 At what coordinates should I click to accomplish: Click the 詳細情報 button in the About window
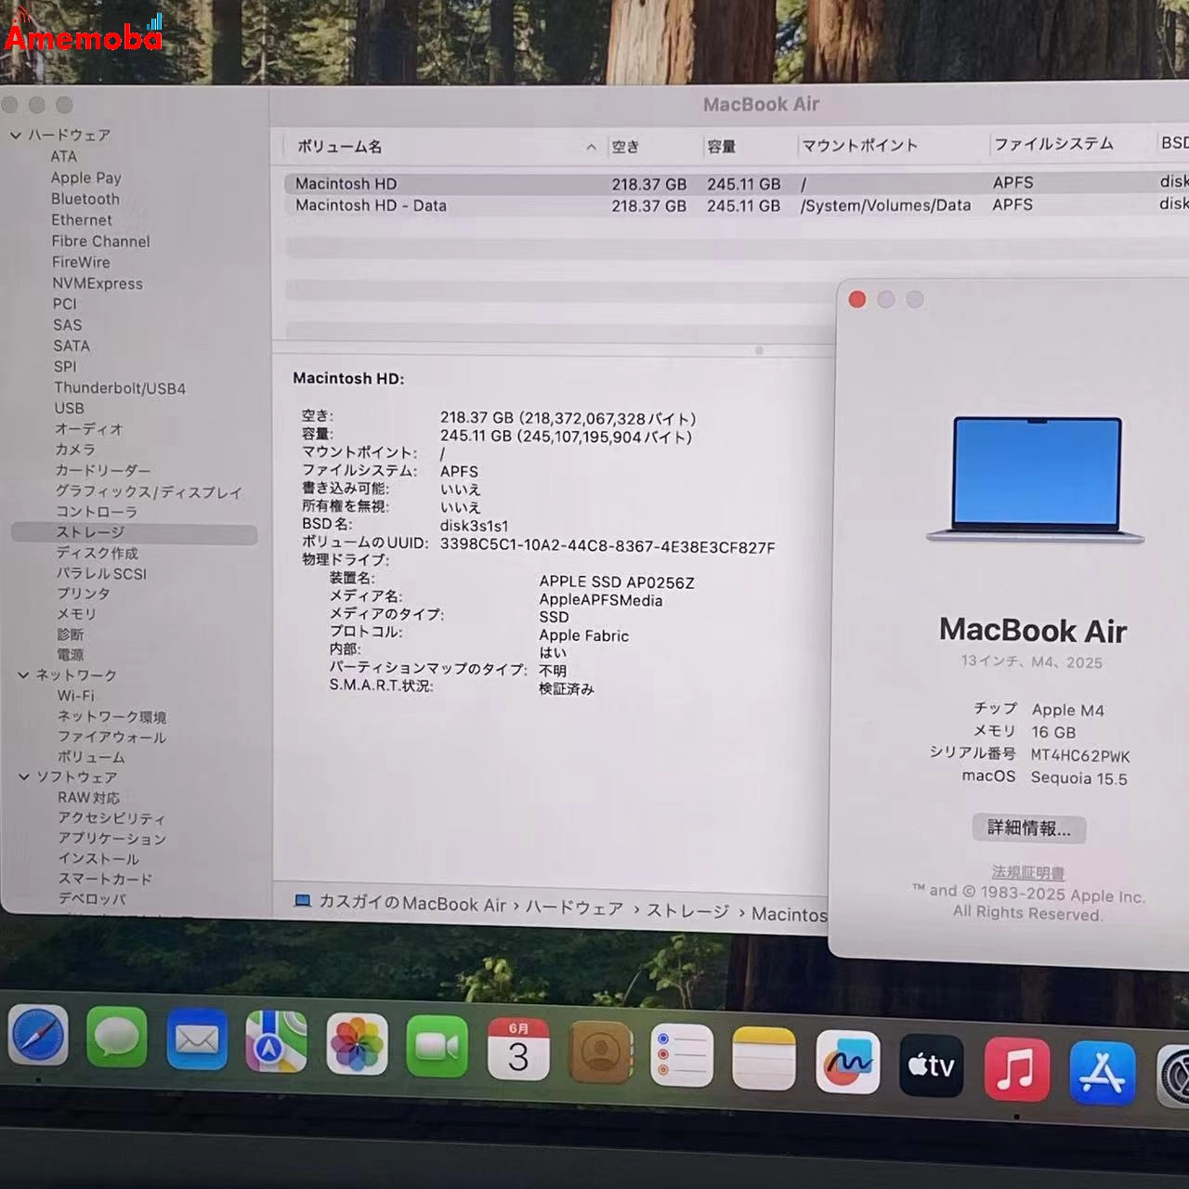(x=1027, y=828)
